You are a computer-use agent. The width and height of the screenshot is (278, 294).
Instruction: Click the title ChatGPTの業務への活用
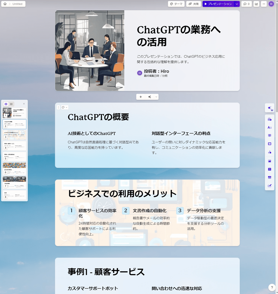click(179, 36)
